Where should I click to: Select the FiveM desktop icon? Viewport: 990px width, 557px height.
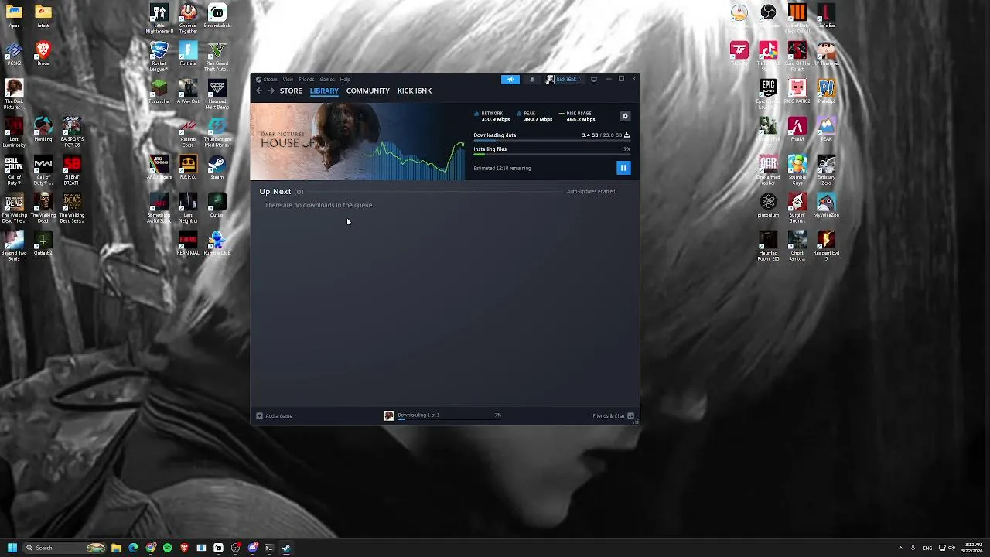point(797,130)
